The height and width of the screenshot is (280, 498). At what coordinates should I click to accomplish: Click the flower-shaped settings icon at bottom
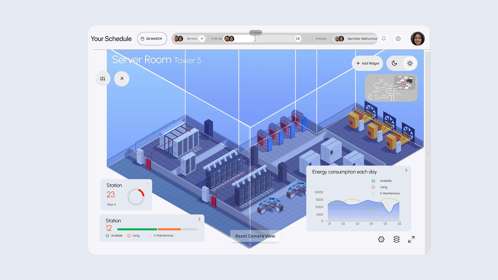[381, 239]
